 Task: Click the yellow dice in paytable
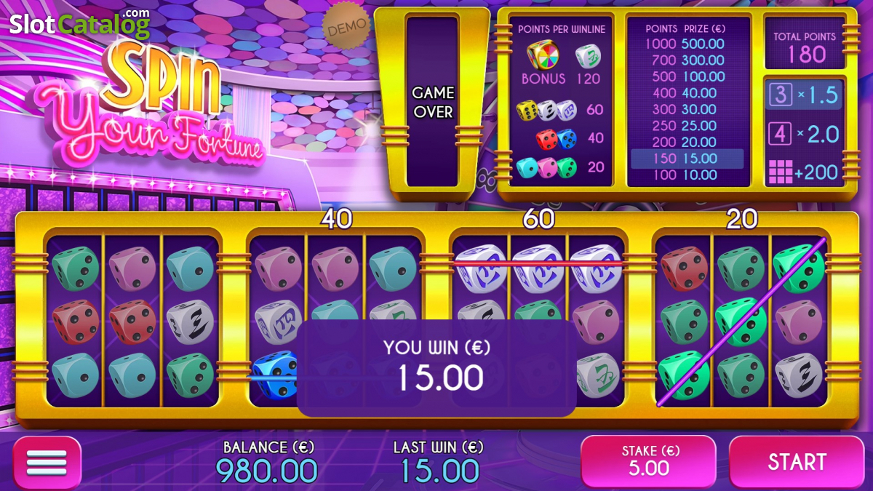coord(527,111)
